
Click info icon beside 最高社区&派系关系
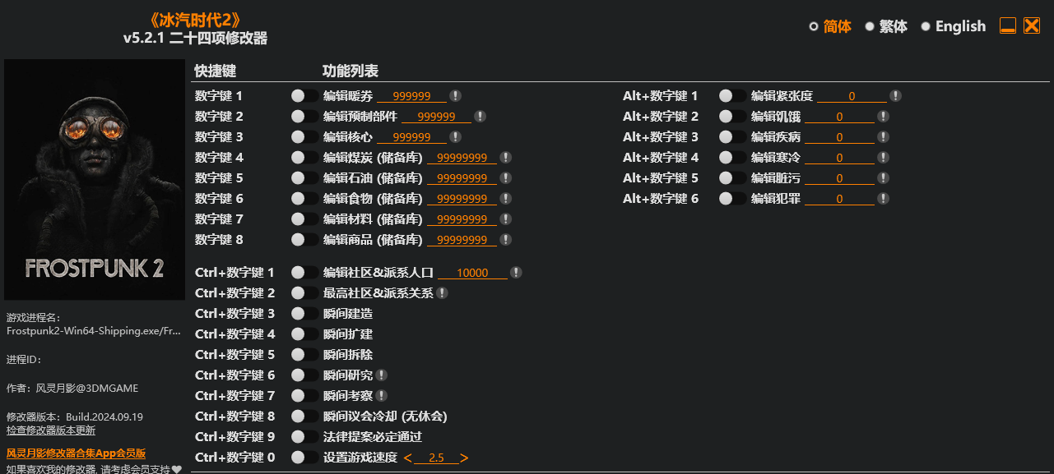[x=443, y=293]
